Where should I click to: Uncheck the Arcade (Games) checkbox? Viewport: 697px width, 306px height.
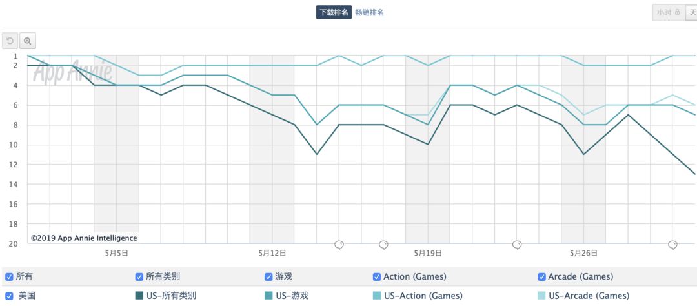(542, 277)
